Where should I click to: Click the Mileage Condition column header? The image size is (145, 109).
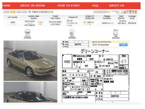click(107, 17)
